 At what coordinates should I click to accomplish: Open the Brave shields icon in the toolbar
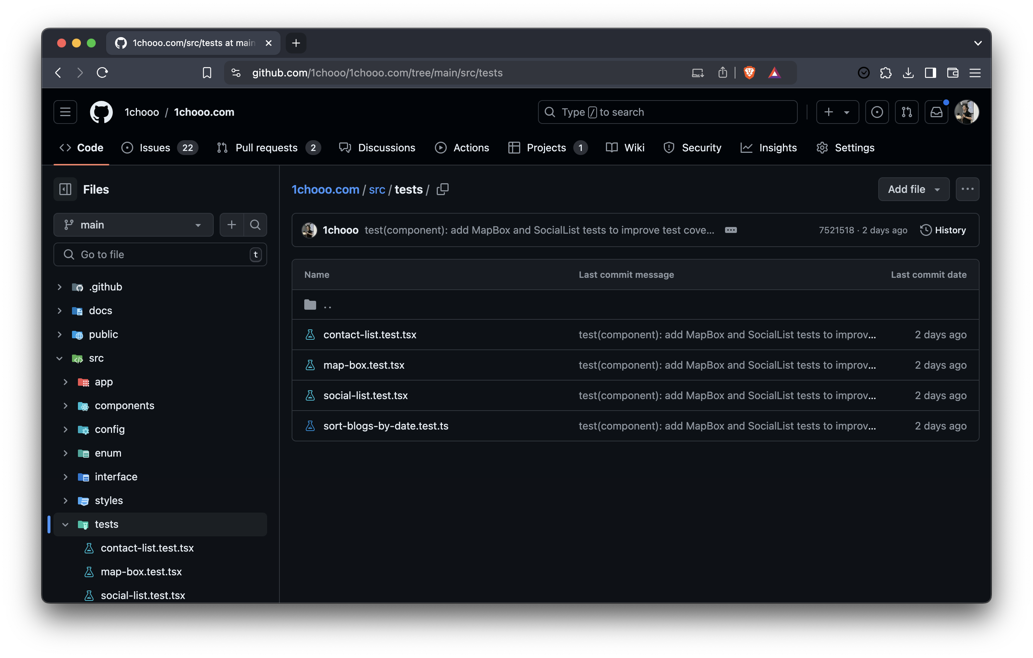749,72
